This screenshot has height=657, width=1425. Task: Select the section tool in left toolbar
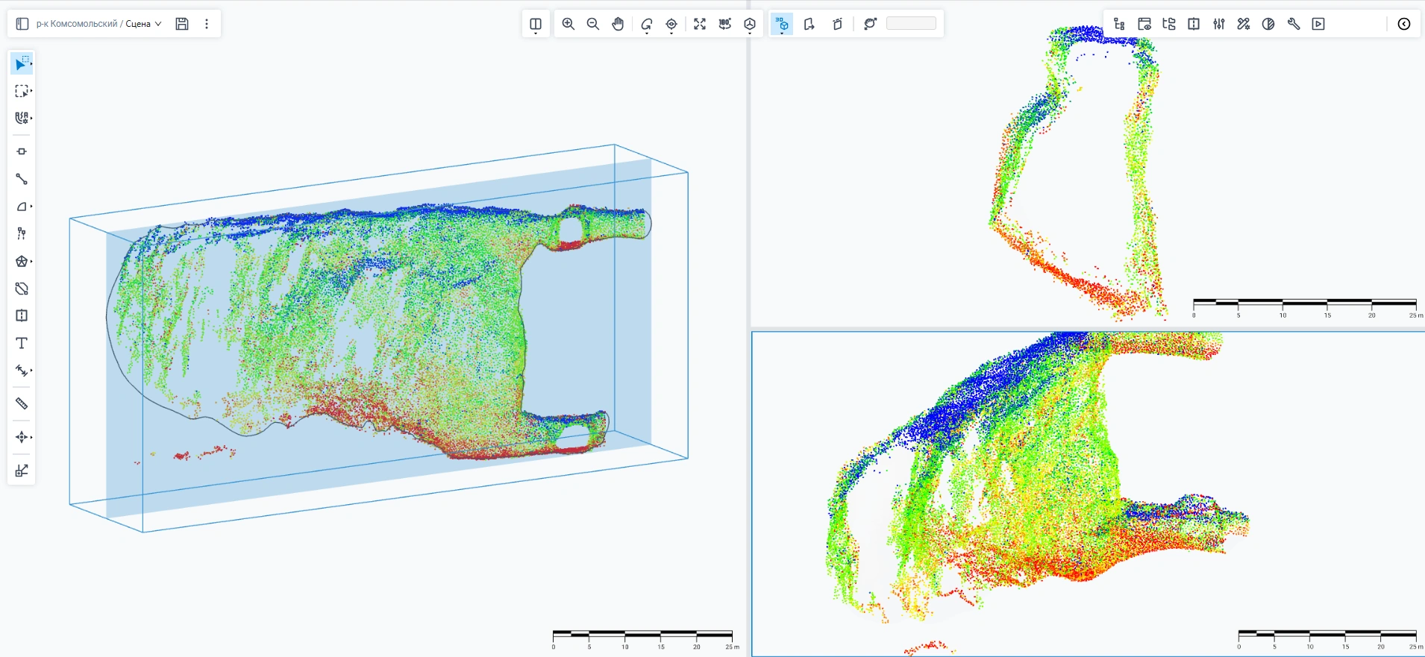pyautogui.click(x=22, y=315)
